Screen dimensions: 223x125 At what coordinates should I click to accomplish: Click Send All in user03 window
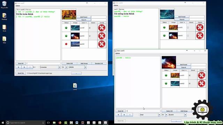(x=121, y=111)
